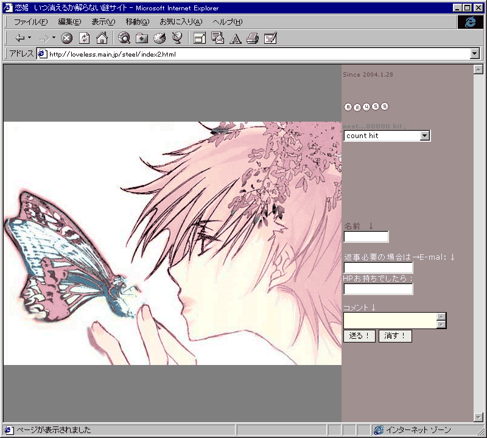
Task: Open the Mail toolbar icon
Action: (x=217, y=38)
